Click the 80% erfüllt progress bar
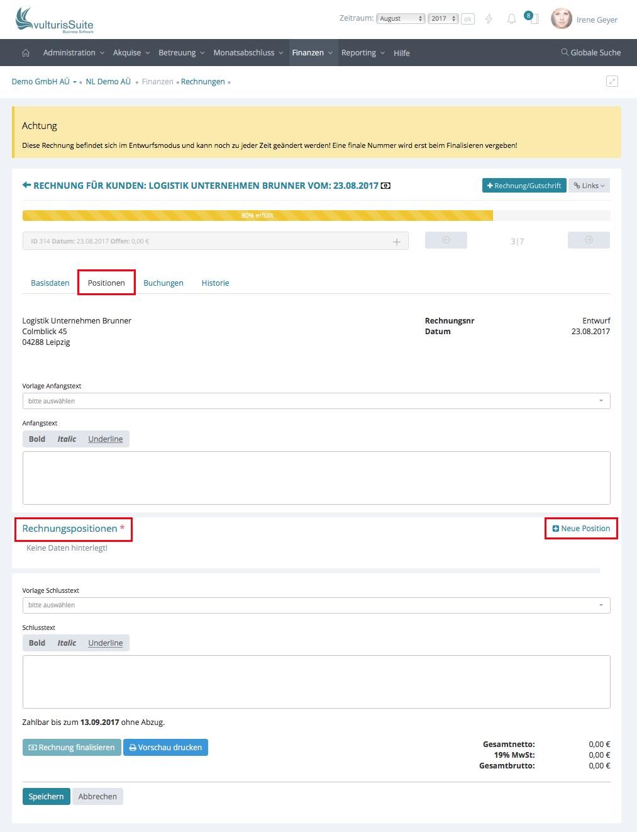Viewport: 637px width, 832px height. pyautogui.click(x=258, y=215)
